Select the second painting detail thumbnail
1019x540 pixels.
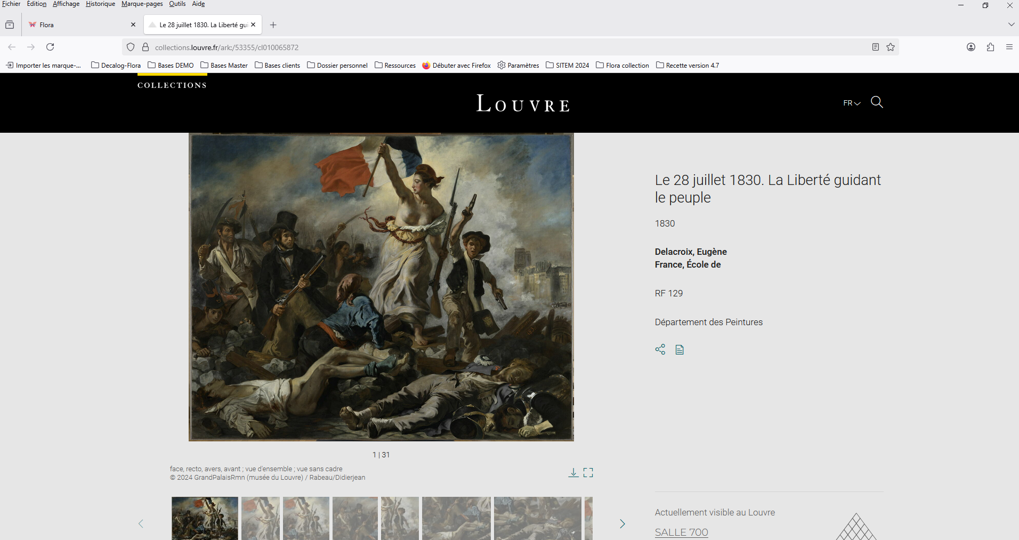point(260,518)
